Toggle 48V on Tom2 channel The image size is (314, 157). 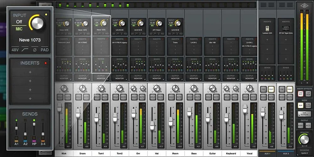113,34
